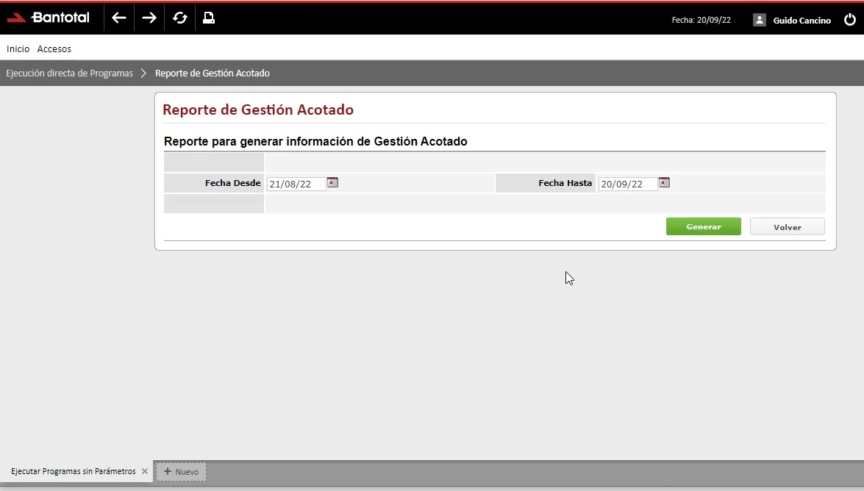This screenshot has width=864, height=491.
Task: Open the calendar picker for Fecha Hasta
Action: point(664,183)
